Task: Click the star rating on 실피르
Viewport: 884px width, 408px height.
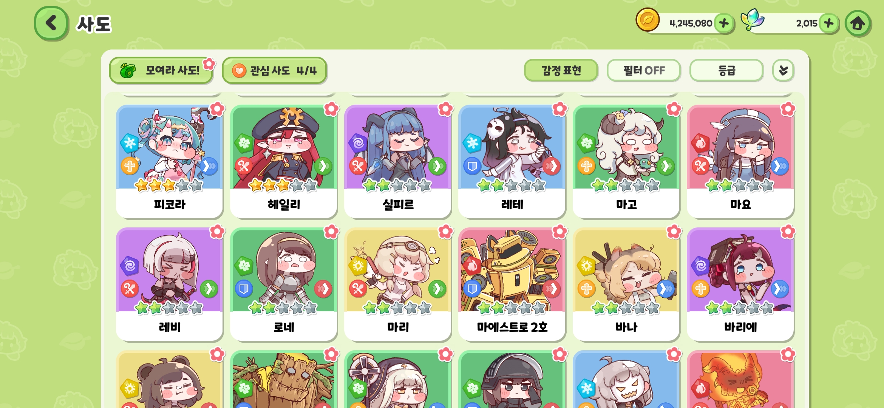Action: click(397, 185)
